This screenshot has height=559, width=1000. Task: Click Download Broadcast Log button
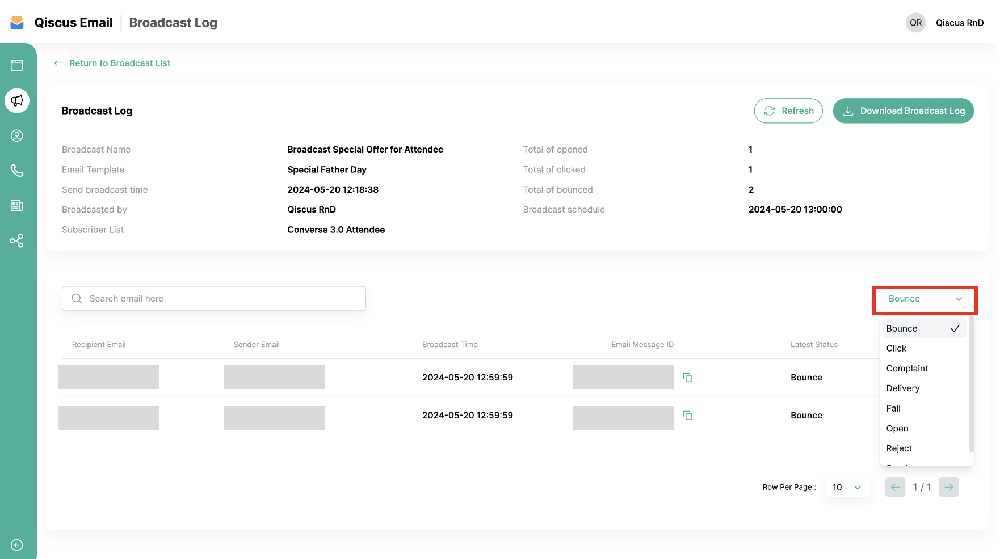pyautogui.click(x=903, y=111)
